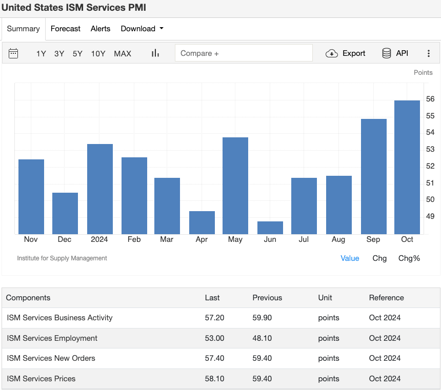Select the 10Y range option
Screen dimensions: 441x390
(98, 53)
